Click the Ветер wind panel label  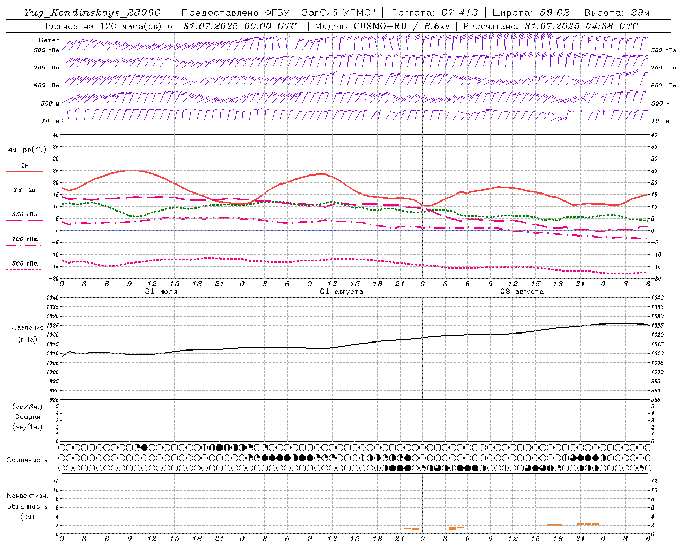(49, 40)
